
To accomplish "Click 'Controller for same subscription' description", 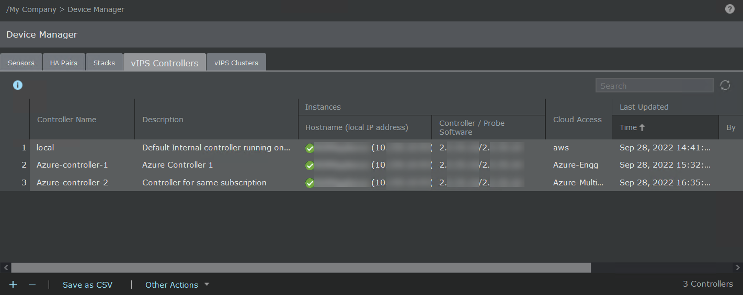I will point(204,183).
